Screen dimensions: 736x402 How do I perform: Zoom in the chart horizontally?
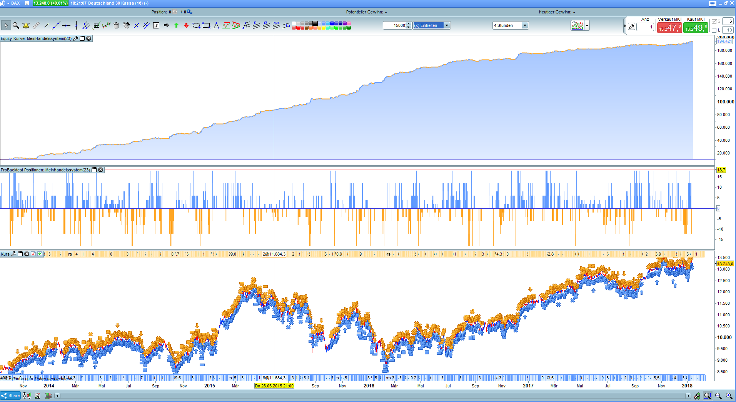click(x=729, y=396)
